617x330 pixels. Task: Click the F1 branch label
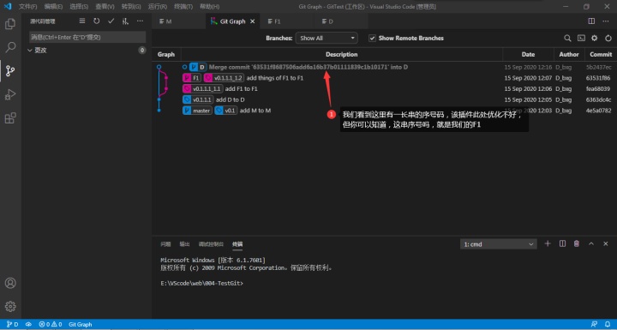(192, 78)
